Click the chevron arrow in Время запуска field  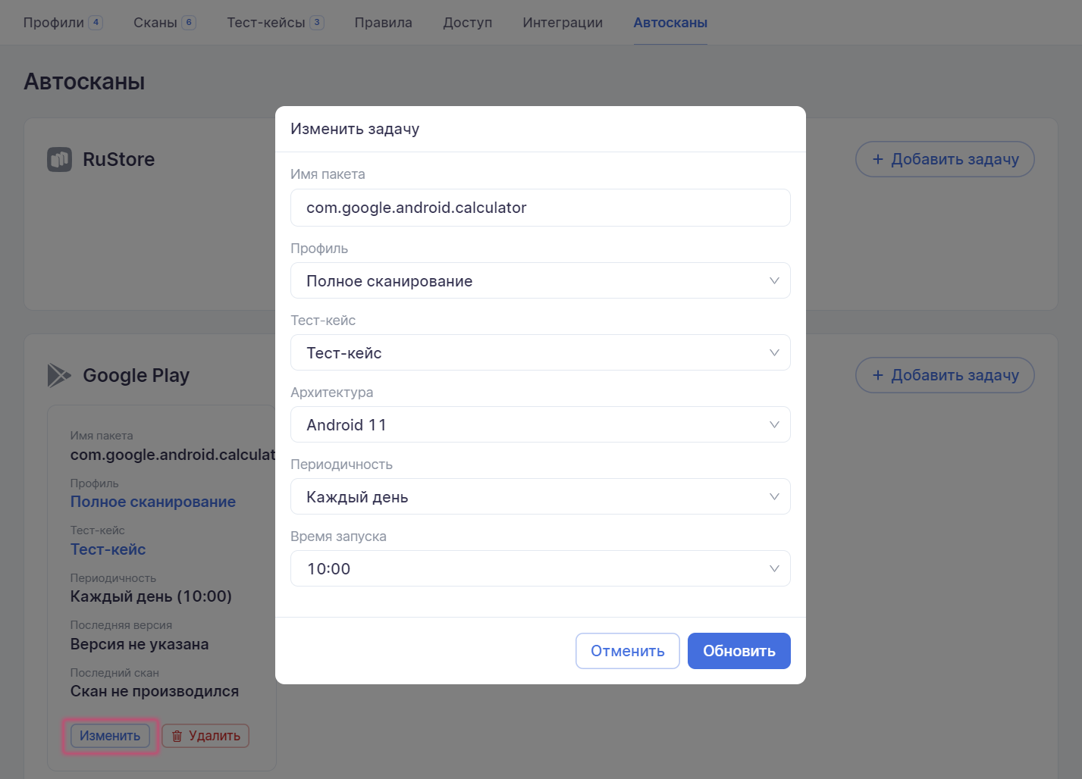tap(774, 568)
